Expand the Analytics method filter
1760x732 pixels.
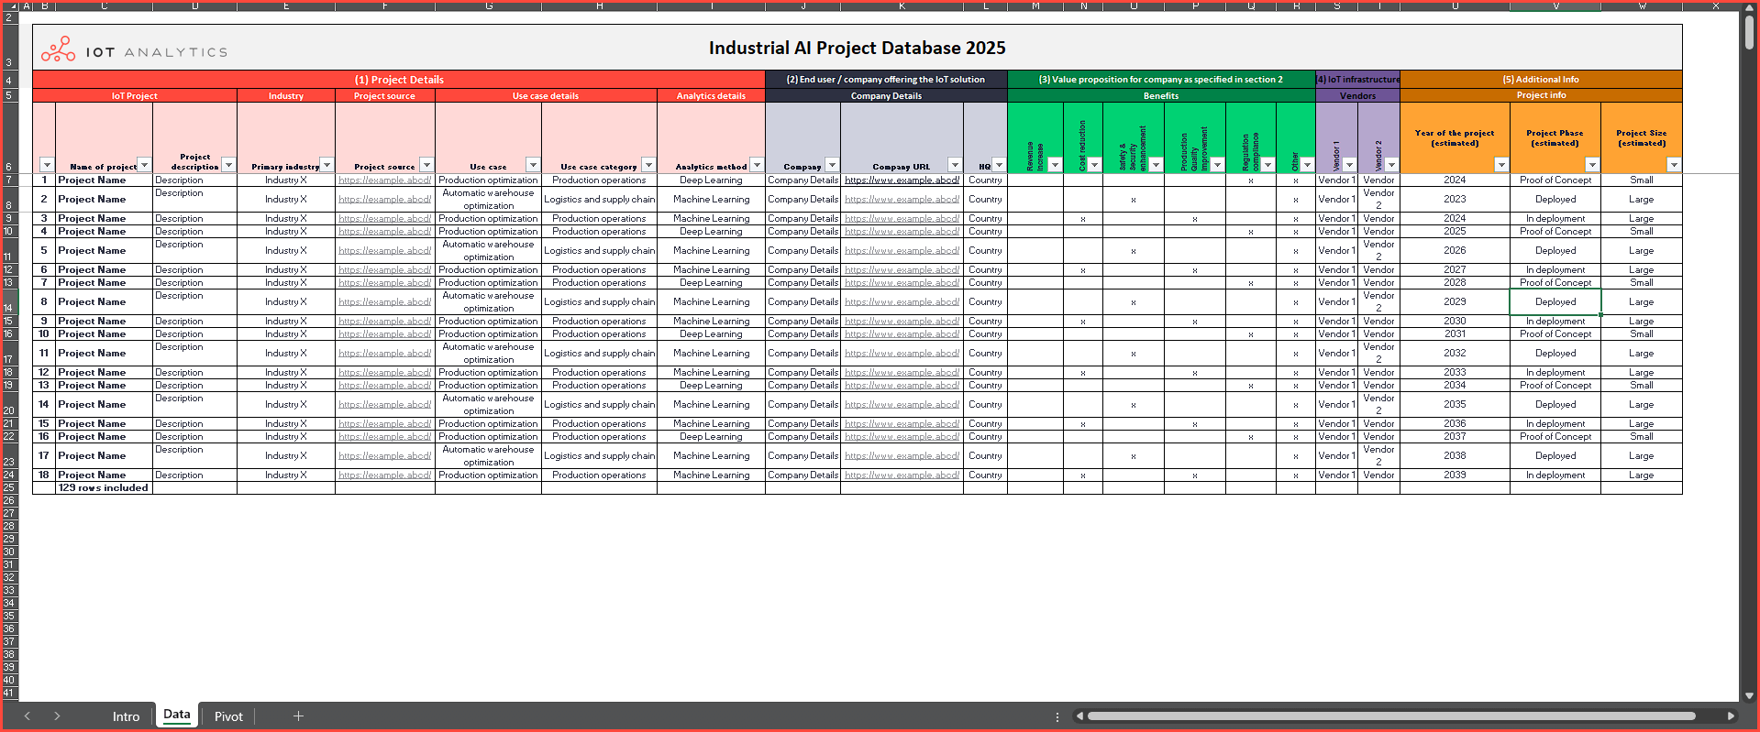(x=757, y=165)
